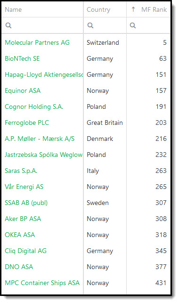Focus the Name filter input field
Image resolution: width=179 pixels, height=303 pixels.
coord(42,25)
